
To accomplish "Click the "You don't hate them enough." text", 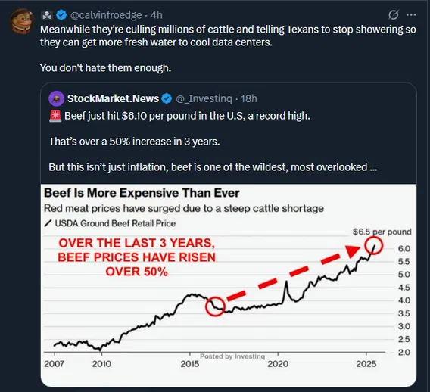I will (105, 68).
